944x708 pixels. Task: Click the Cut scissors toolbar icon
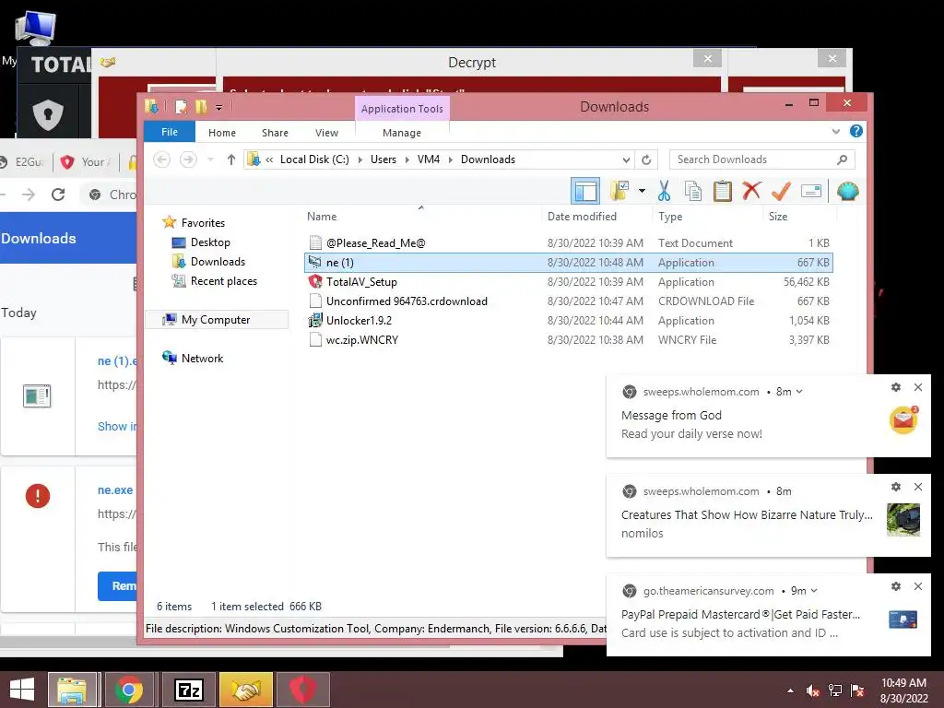[664, 191]
